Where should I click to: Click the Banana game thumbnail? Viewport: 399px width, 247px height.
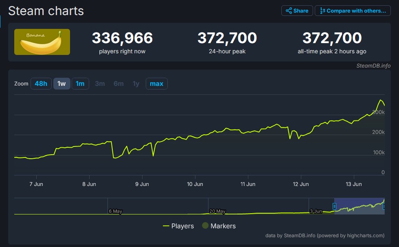coord(42,42)
